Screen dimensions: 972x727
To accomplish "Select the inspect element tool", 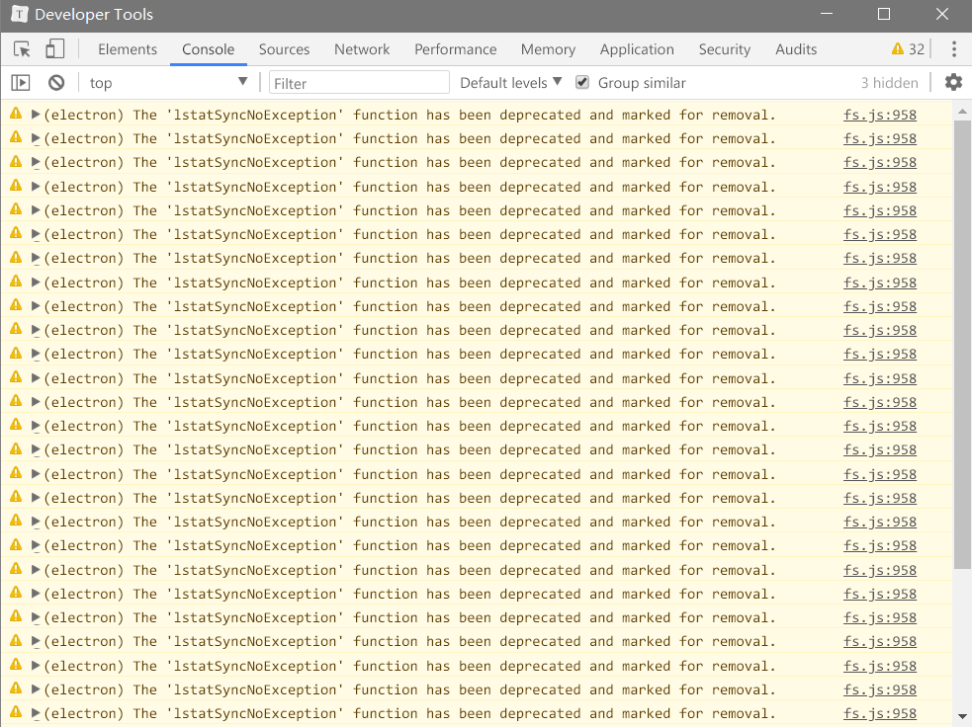I will [20, 48].
